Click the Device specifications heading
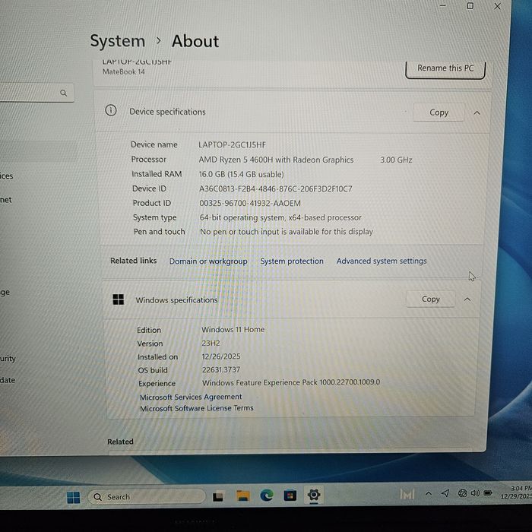 (168, 112)
